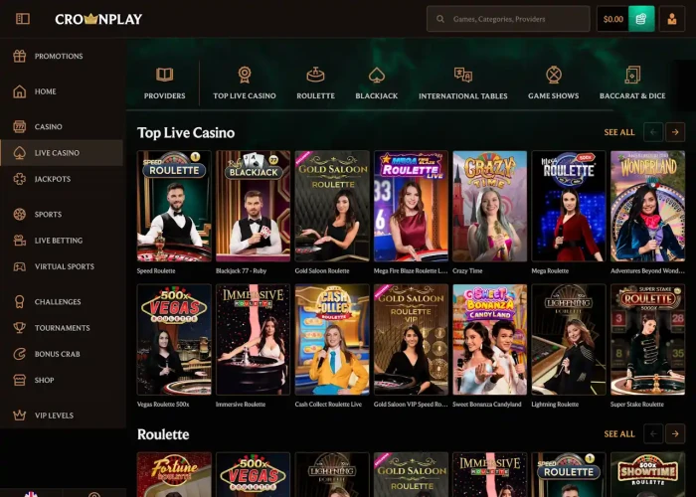Open Mega Roulette game thumbnail
This screenshot has height=497, width=696.
point(569,206)
